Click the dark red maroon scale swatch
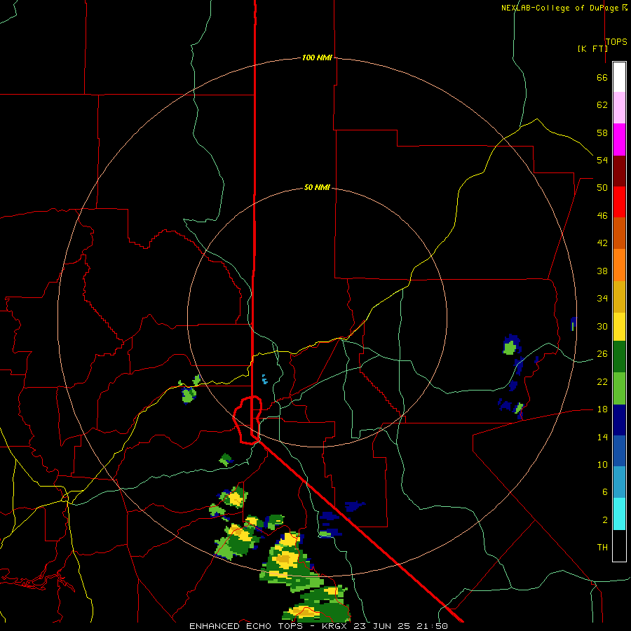The height and width of the screenshot is (631, 631). coord(619,170)
